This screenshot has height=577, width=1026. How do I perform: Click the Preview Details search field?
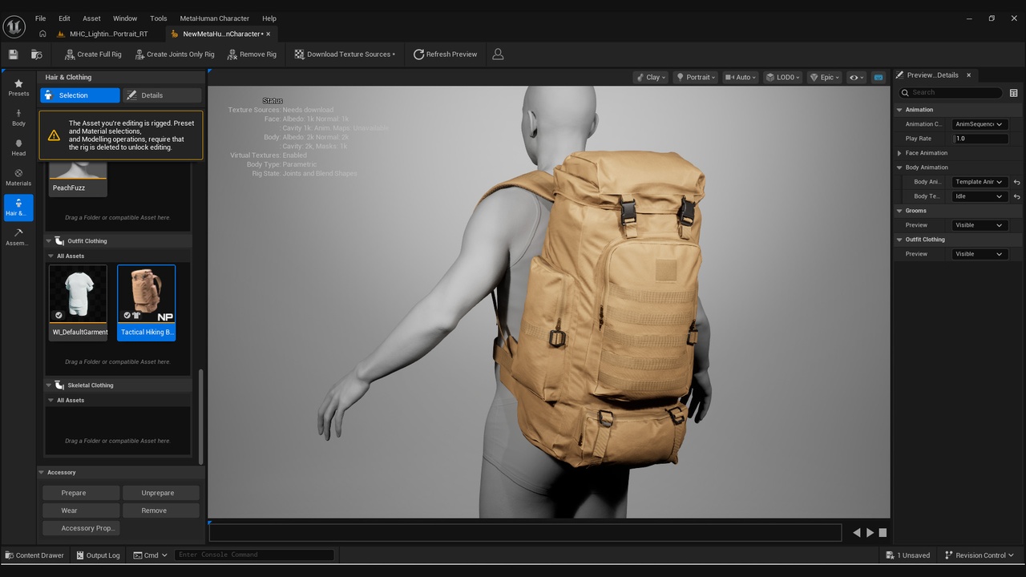[951, 93]
